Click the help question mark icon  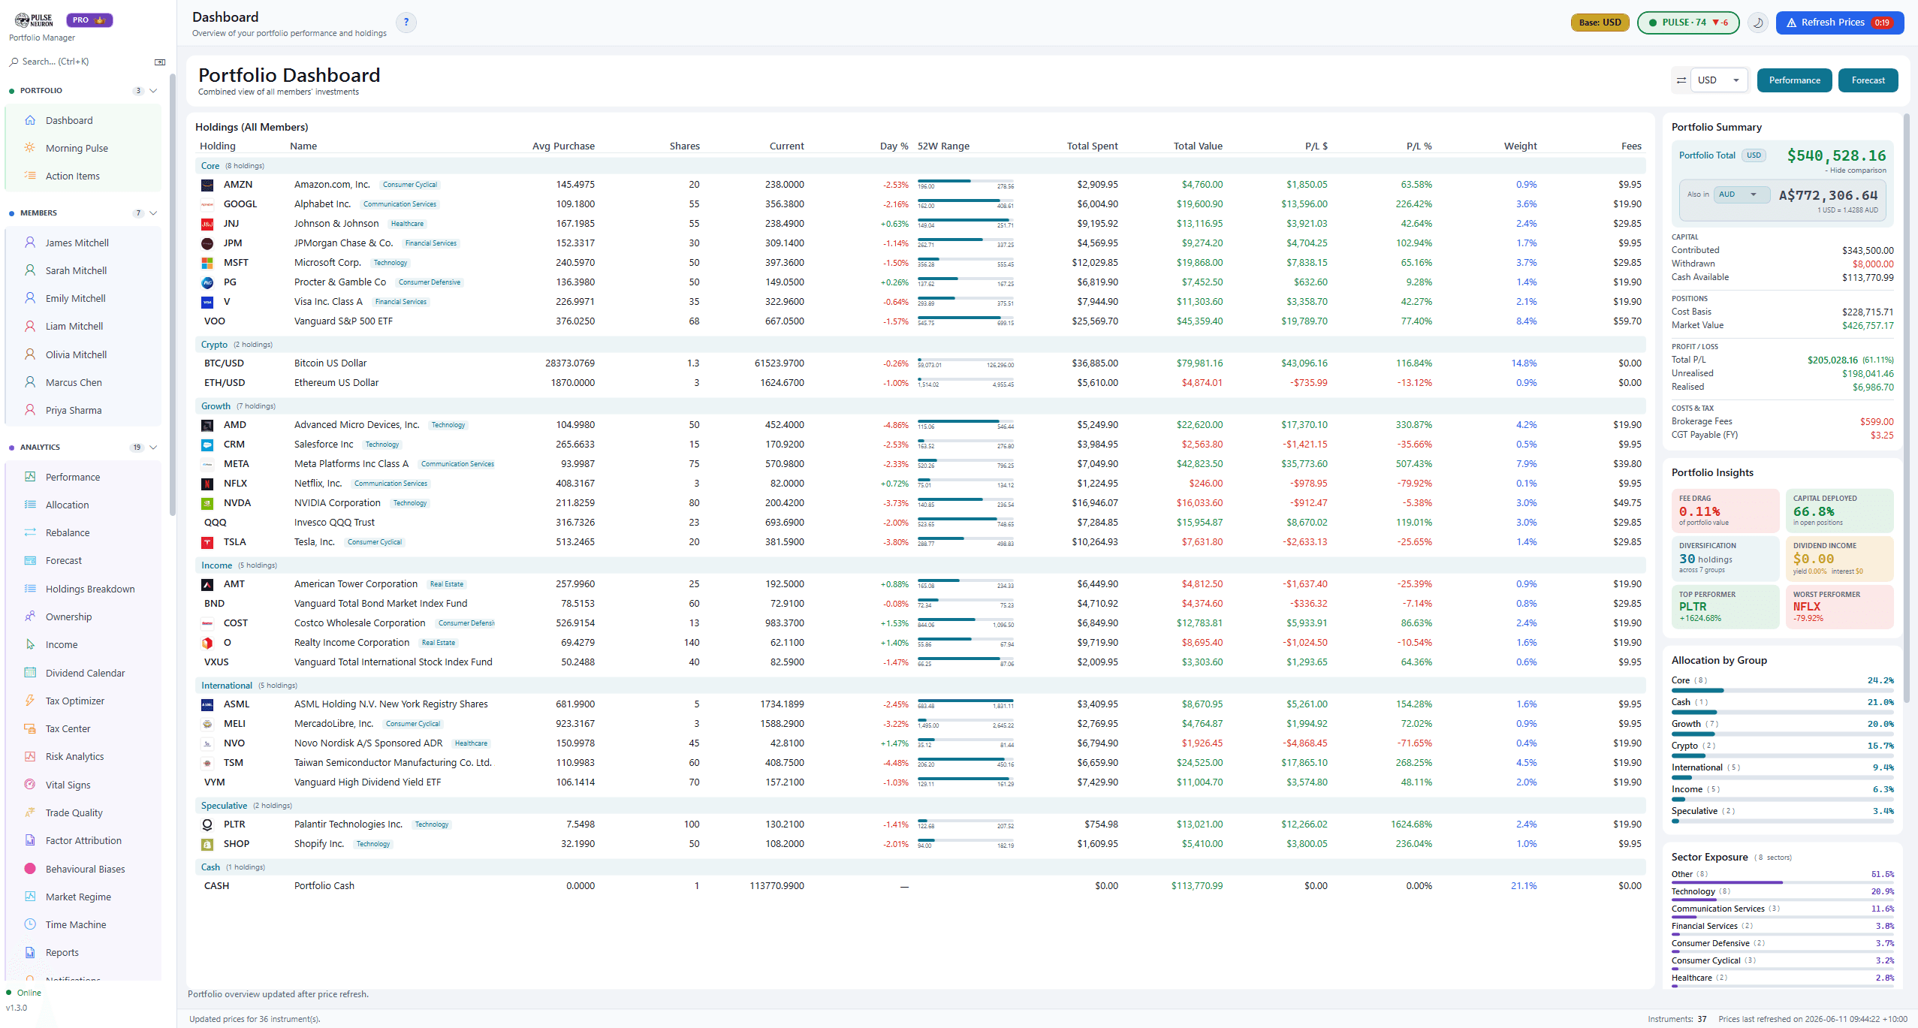pos(406,23)
